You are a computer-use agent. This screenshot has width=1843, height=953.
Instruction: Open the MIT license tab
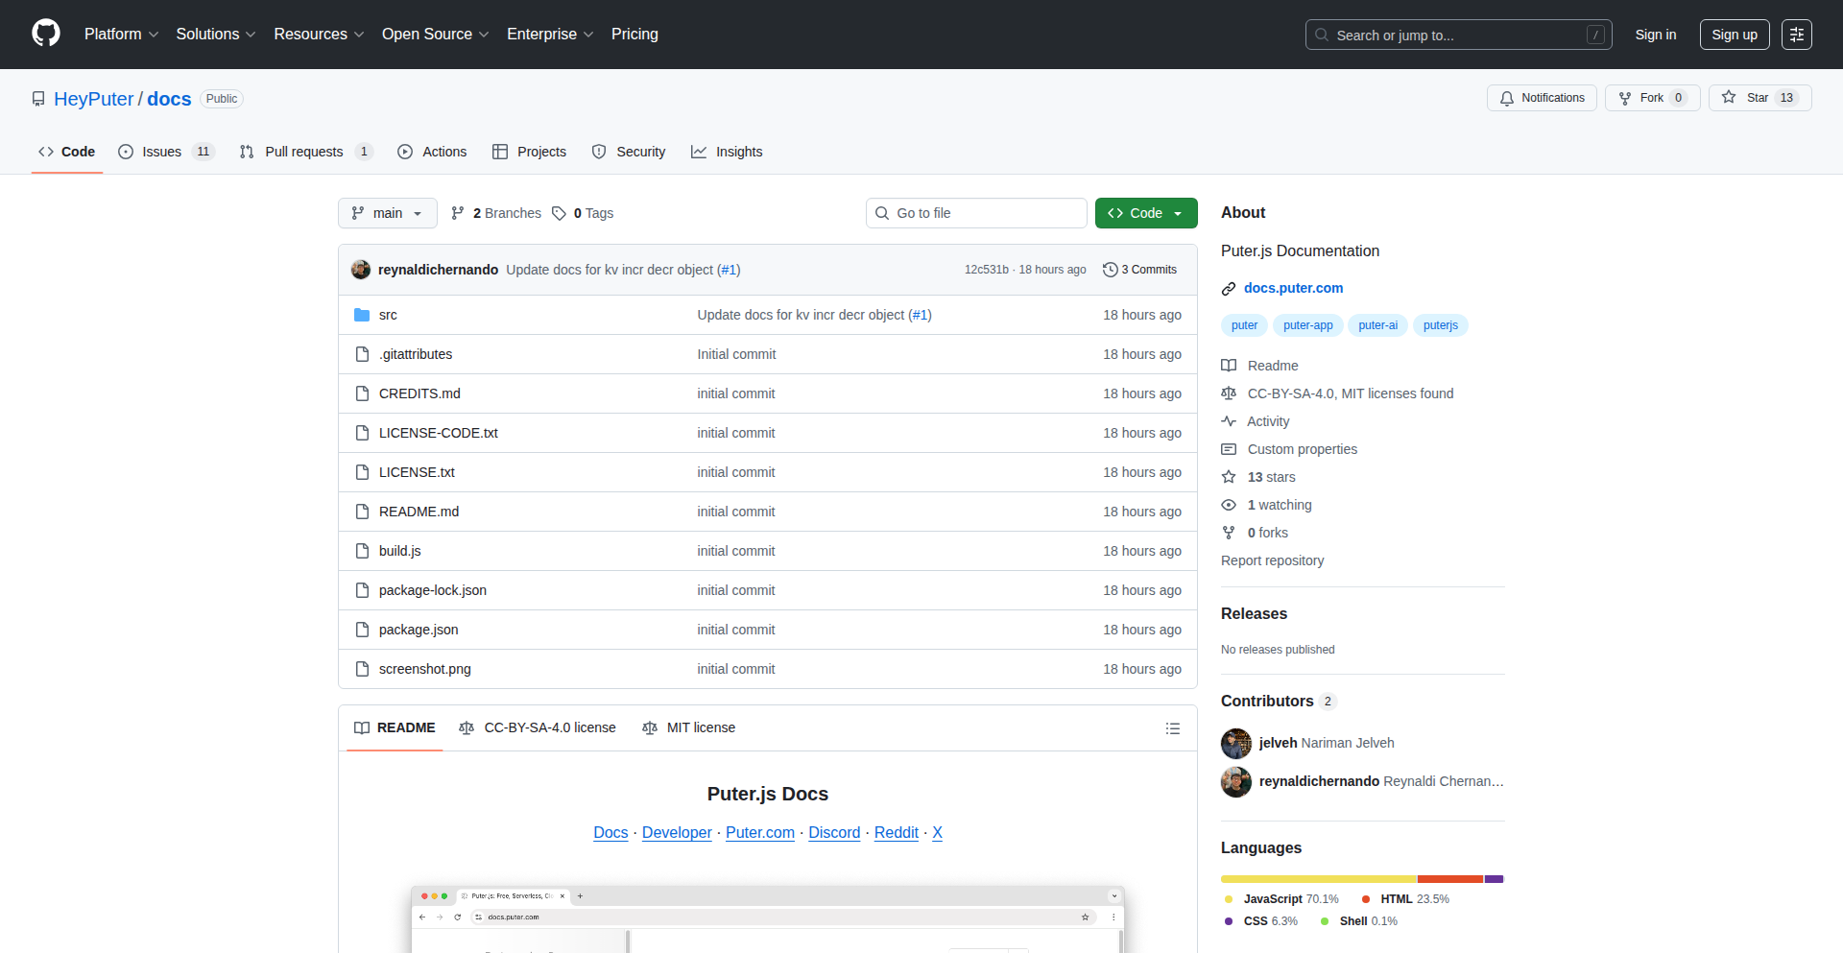click(689, 727)
